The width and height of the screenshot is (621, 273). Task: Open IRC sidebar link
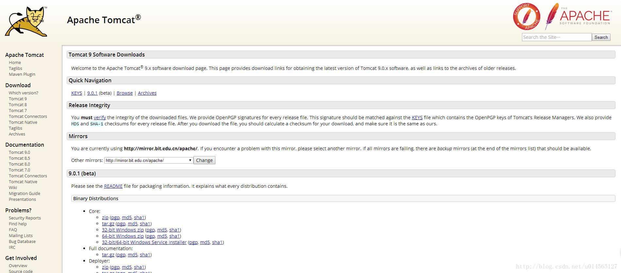[12, 248]
